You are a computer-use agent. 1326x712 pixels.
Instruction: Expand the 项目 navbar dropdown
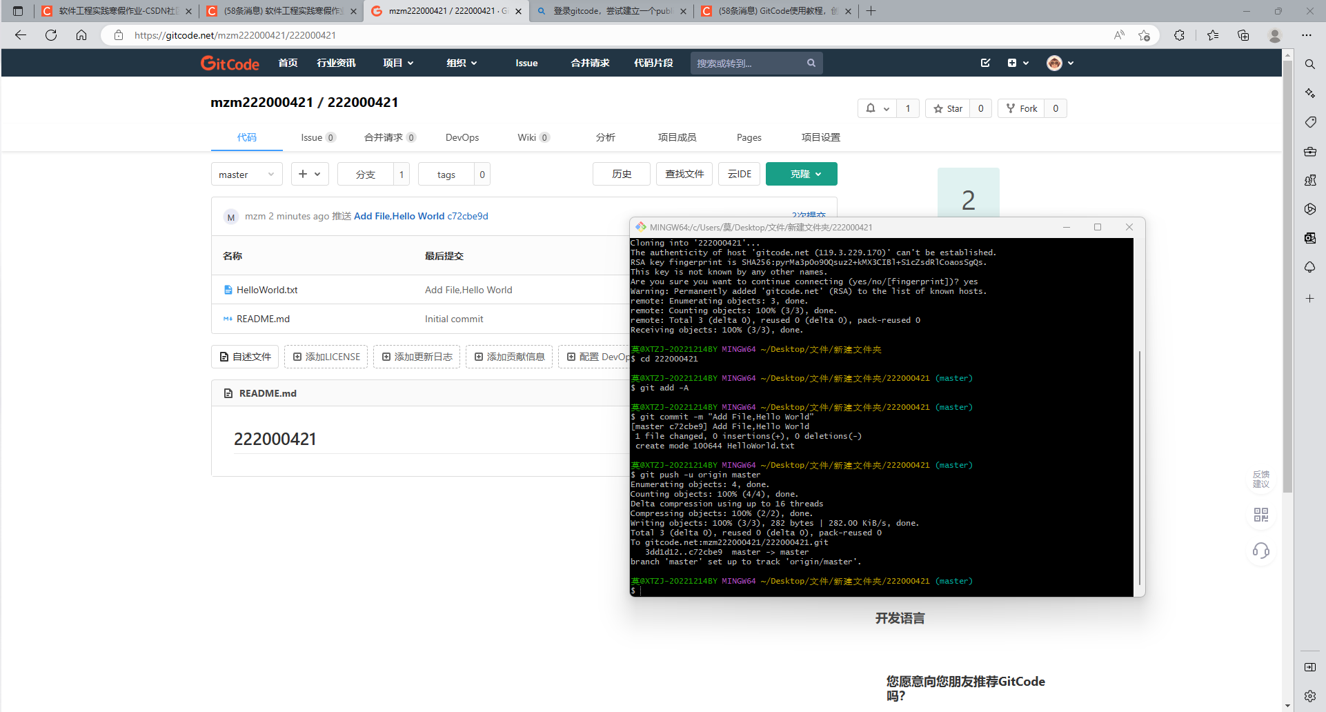coord(398,63)
